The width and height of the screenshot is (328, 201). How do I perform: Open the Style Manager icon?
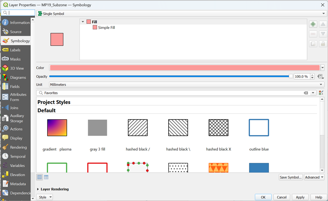[x=321, y=93]
